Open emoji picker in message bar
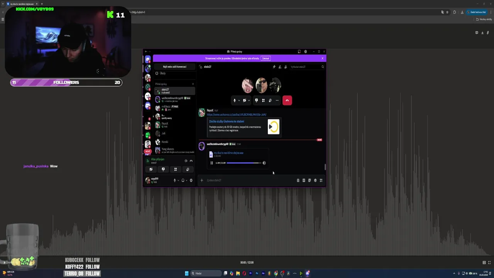The image size is (494, 278). [315, 180]
